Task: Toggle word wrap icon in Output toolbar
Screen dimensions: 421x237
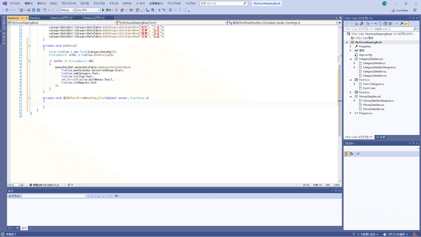Action: coord(116,196)
